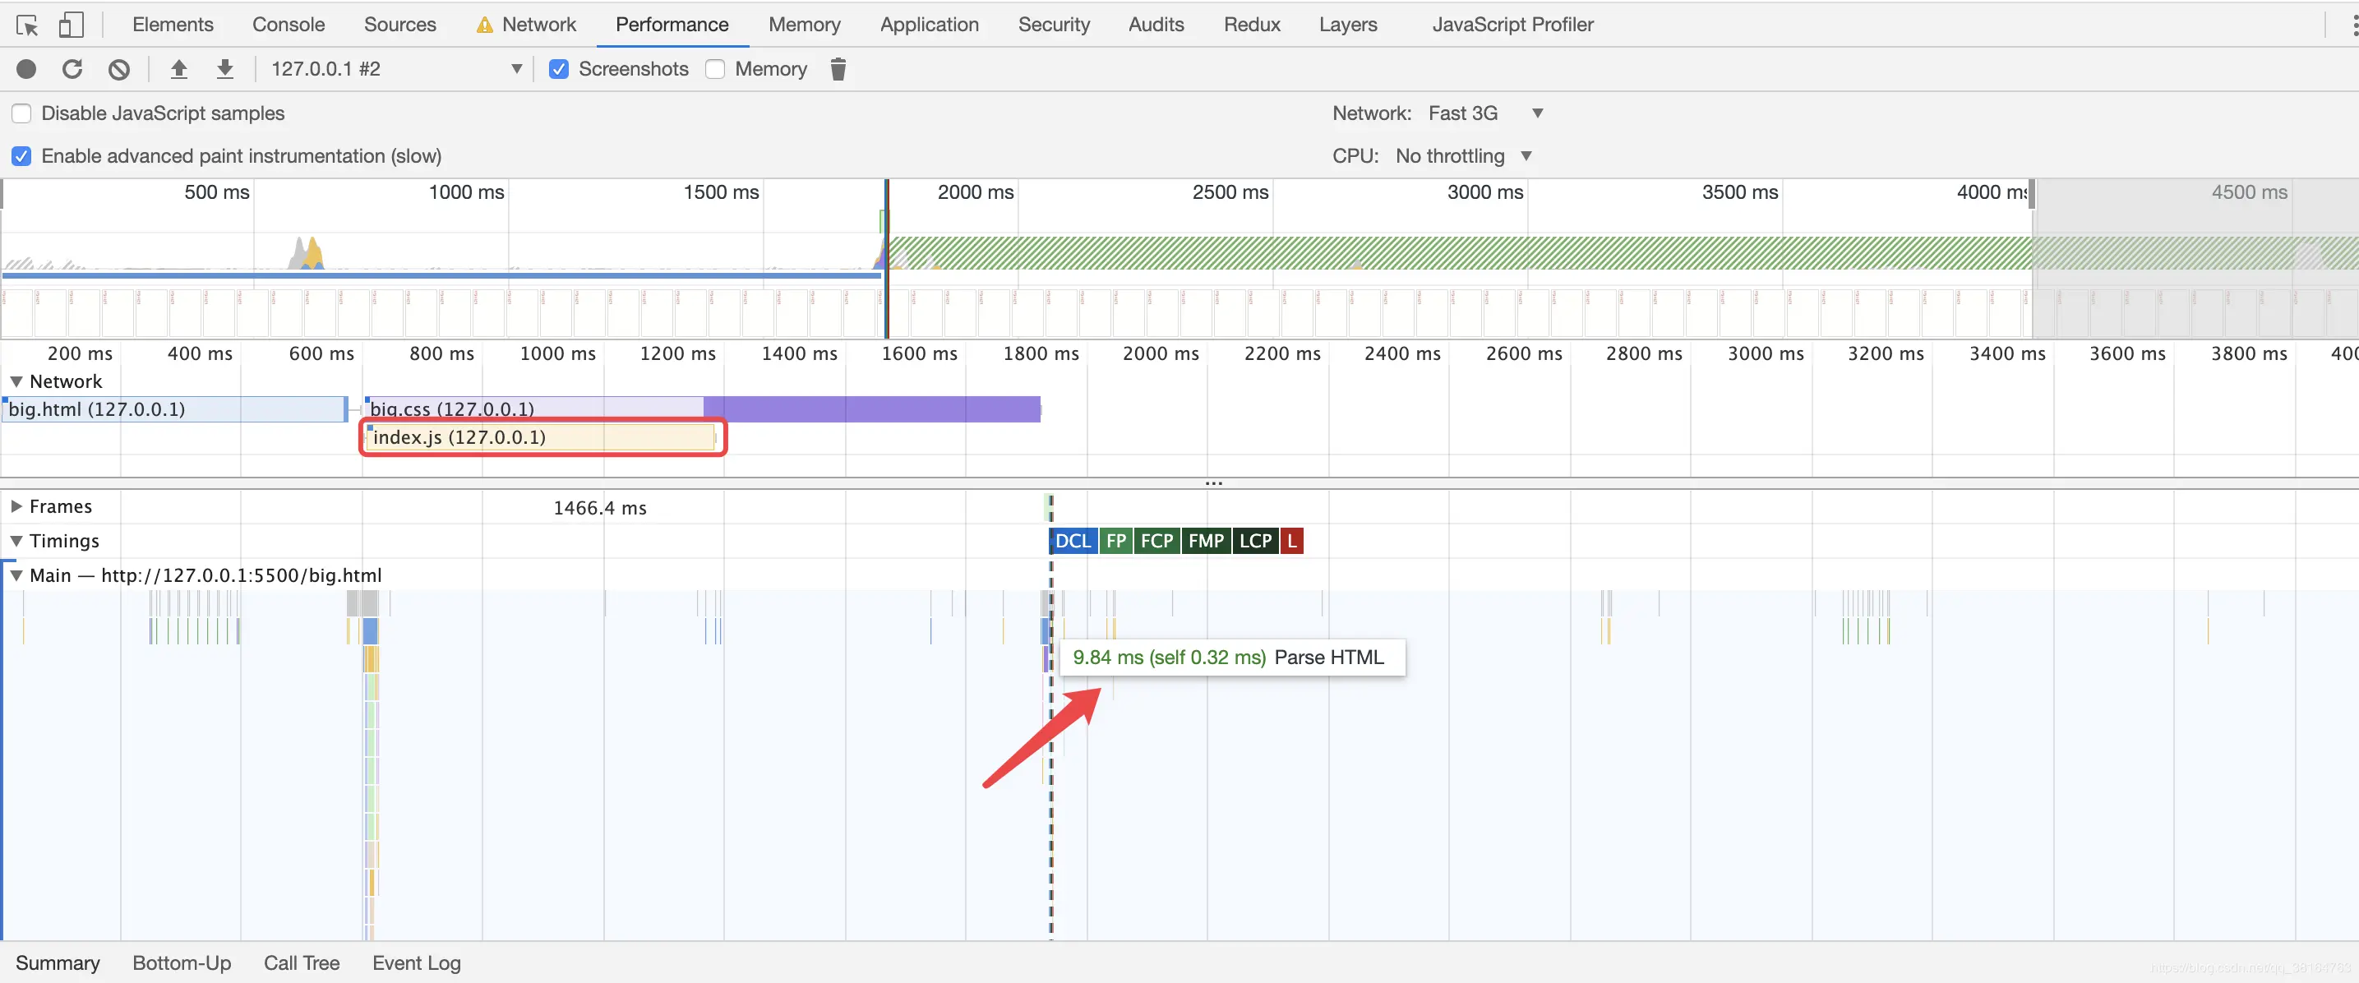The height and width of the screenshot is (983, 2359).
Task: Open the Call Tree tab
Action: [x=302, y=962]
